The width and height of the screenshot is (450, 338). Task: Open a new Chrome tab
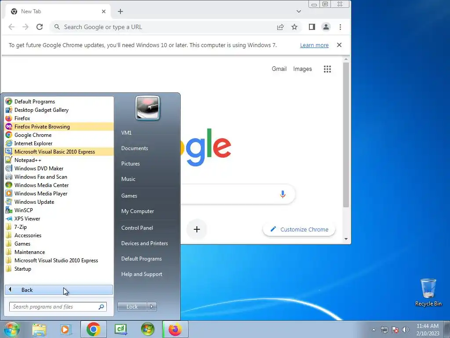click(120, 11)
